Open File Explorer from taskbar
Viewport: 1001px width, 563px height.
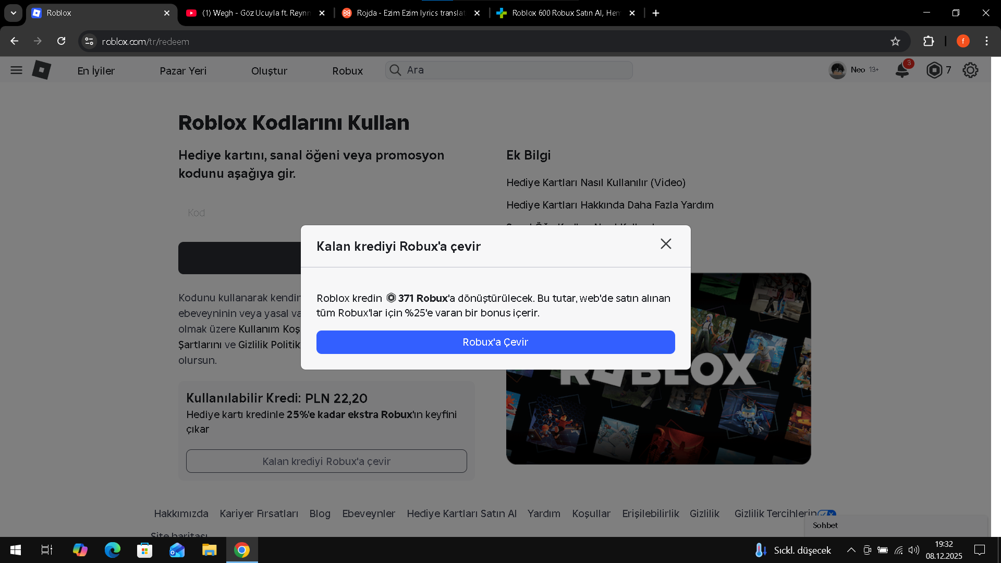209,550
